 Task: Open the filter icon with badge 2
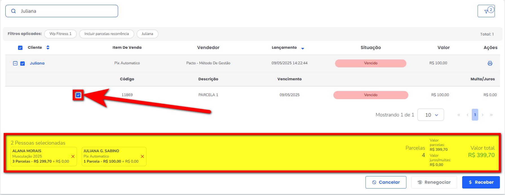[486, 11]
